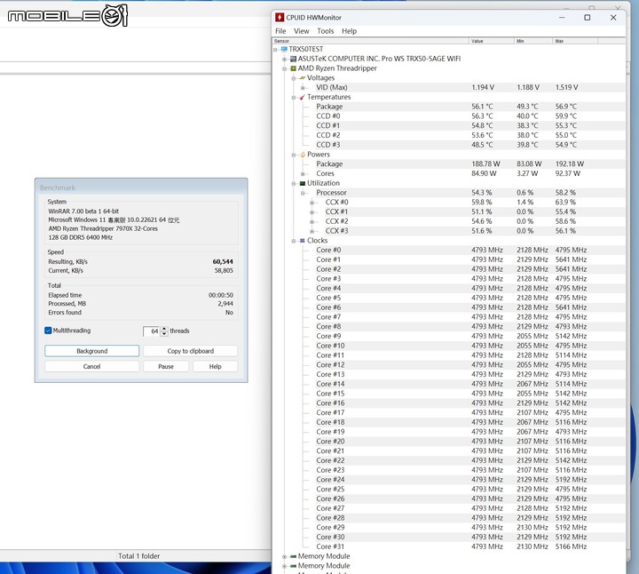Expand the Cores power entry
Image resolution: width=639 pixels, height=574 pixels.
pyautogui.click(x=303, y=174)
